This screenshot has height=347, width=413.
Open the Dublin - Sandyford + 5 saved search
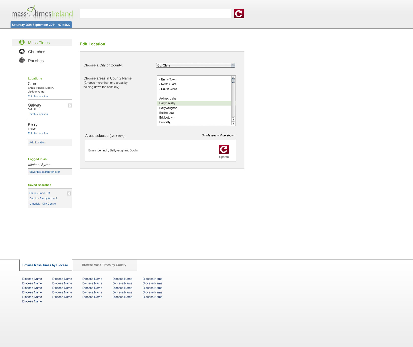tap(43, 199)
